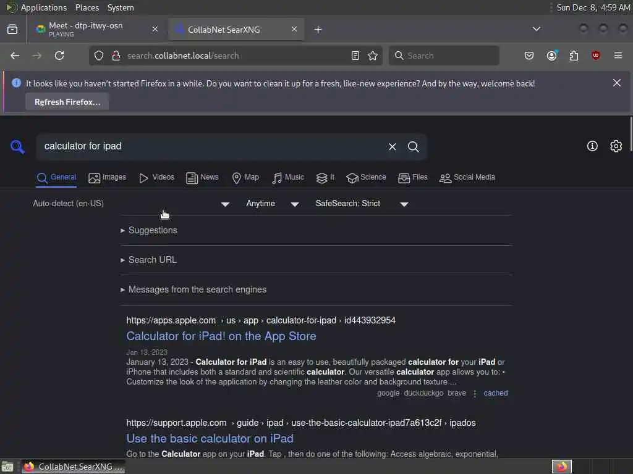Select the It search category
The image size is (633, 474).
(325, 177)
